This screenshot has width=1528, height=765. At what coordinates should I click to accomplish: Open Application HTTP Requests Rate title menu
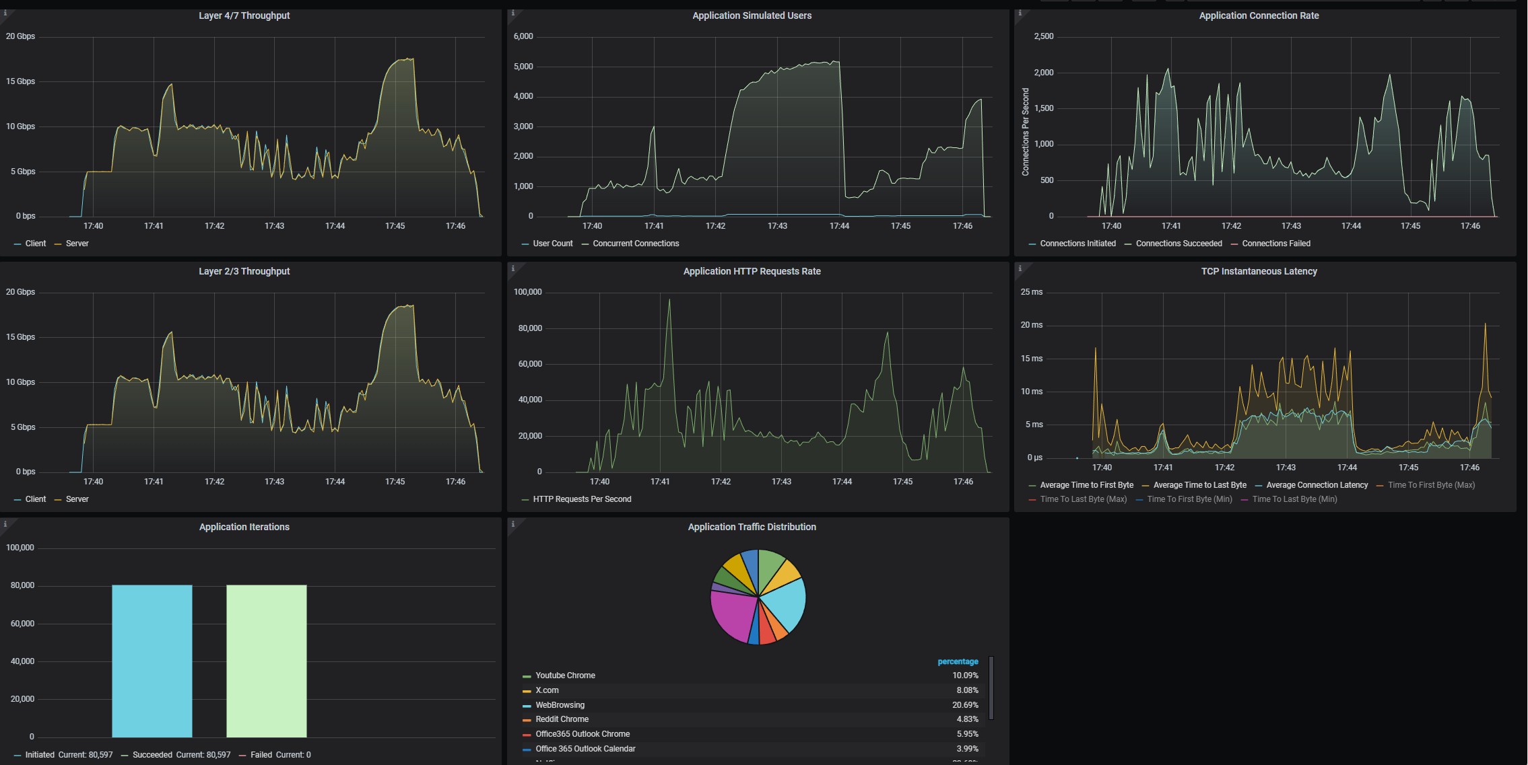[752, 271]
